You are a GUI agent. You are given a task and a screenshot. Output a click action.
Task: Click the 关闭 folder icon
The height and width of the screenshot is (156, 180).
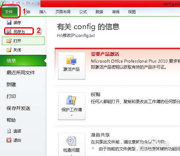pos(9,50)
